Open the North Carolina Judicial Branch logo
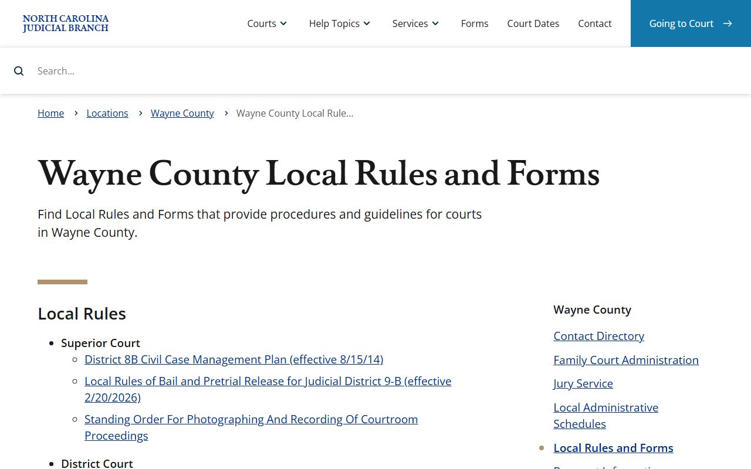Screen dimensions: 751x469 (x=66, y=23)
